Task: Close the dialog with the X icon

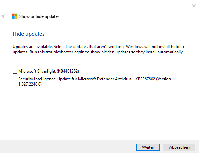Action: coord(194,6)
